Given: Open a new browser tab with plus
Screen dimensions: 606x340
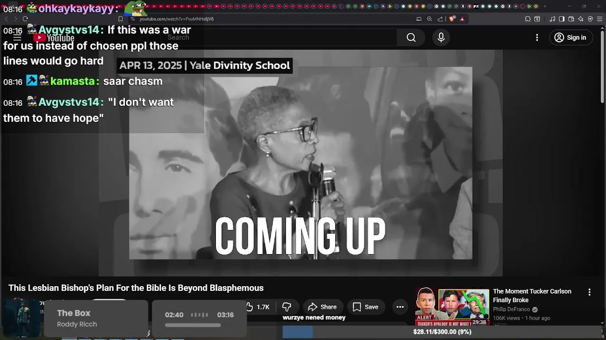Looking at the screenshot, I should click(x=545, y=6).
